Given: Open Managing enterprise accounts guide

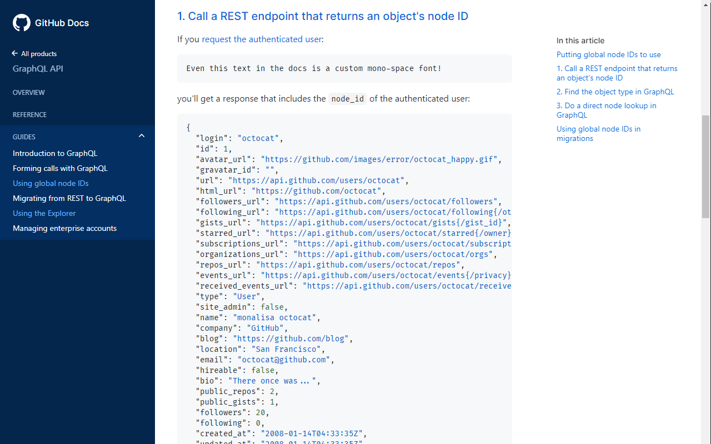Looking at the screenshot, I should (64, 228).
